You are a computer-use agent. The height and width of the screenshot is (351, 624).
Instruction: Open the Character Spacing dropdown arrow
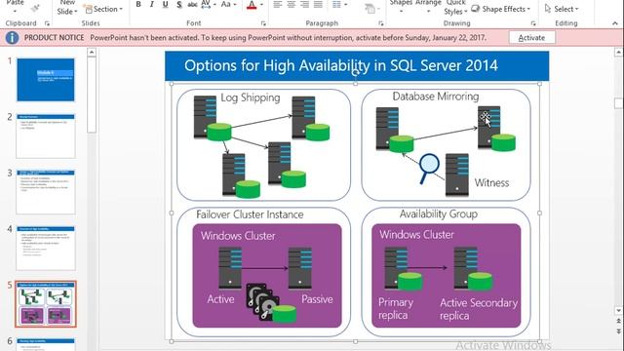[x=214, y=5]
